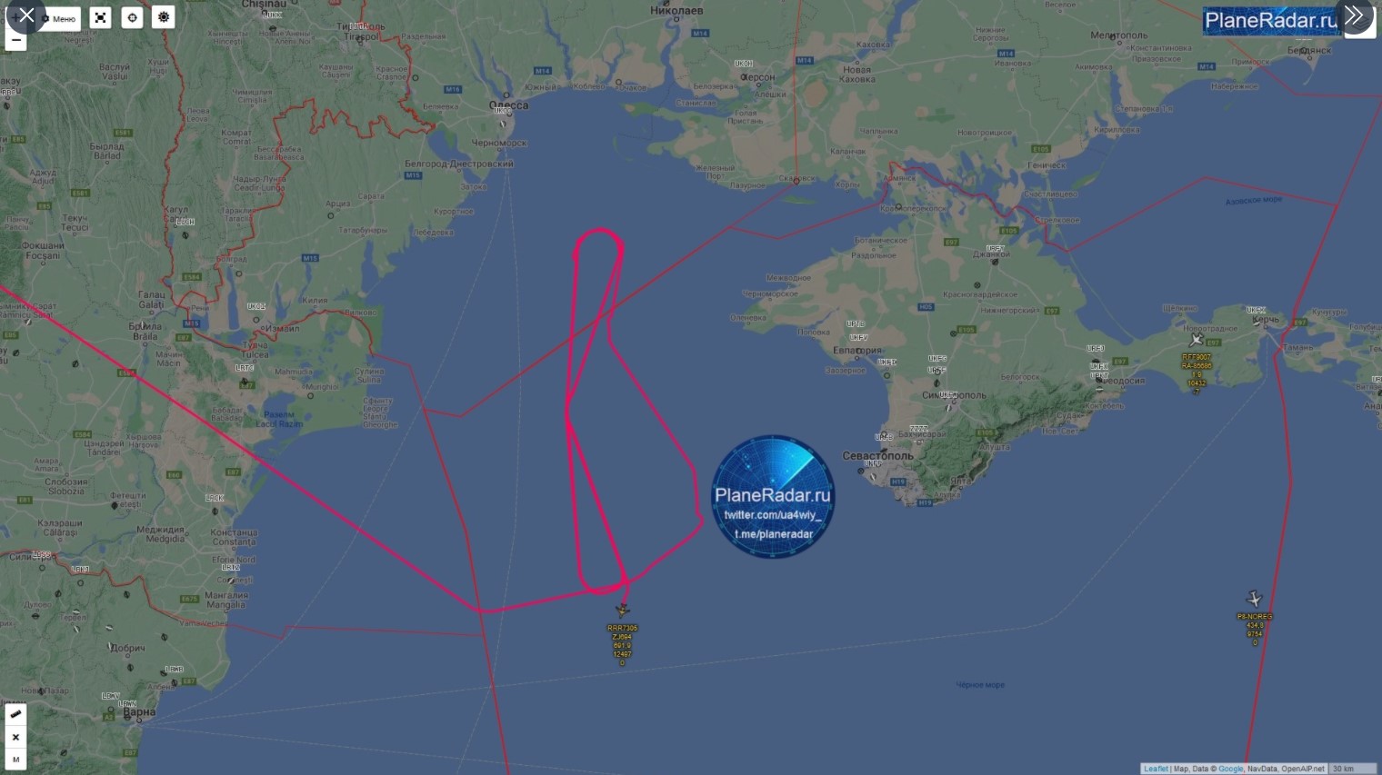
Task: Open the Leaflet attribution link
Action: tap(1156, 769)
